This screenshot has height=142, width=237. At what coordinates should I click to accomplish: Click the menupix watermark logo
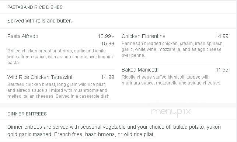tap(171, 112)
